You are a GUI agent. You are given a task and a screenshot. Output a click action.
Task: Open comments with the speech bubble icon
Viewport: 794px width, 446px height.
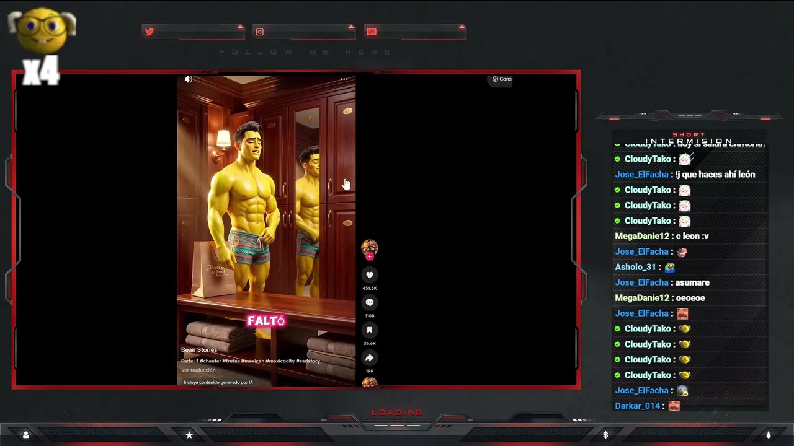pyautogui.click(x=370, y=302)
